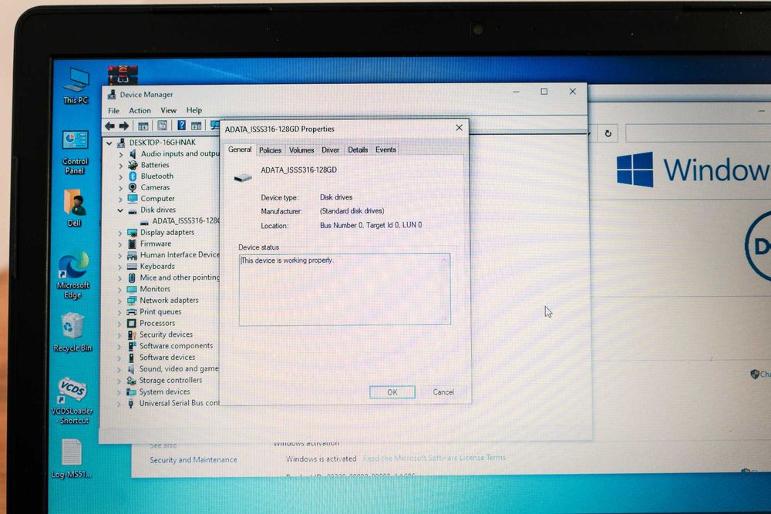Click the Back arrow in Device Manager toolbar
Screen dimensions: 771x514
click(x=109, y=126)
